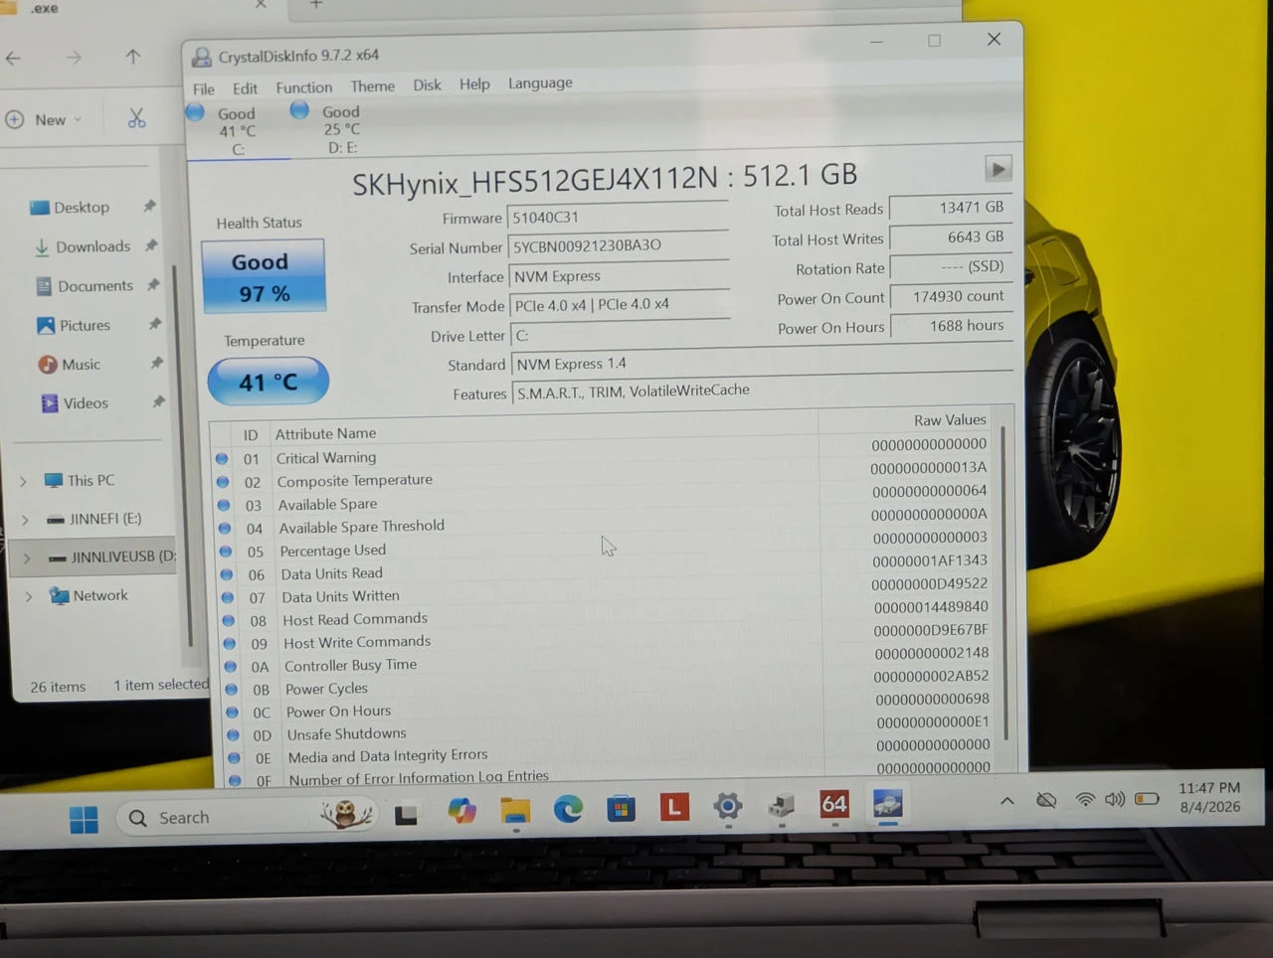Switch to the D: E: disk tab
The image size is (1273, 958).
click(x=340, y=129)
